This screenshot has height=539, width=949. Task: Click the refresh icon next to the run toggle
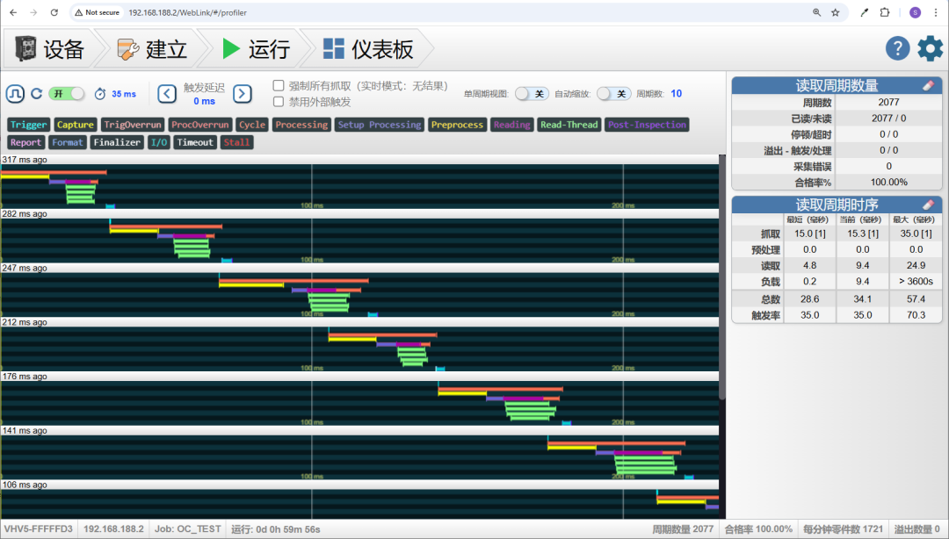(36, 93)
